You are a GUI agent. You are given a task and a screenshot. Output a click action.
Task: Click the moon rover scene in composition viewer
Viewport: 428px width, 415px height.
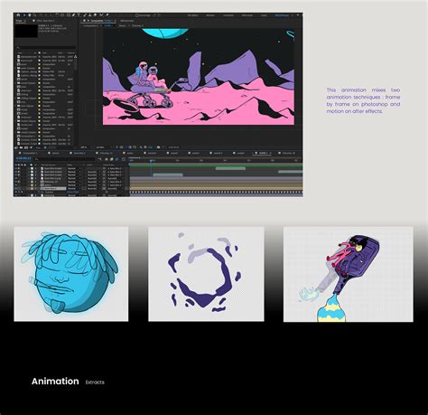coord(199,77)
